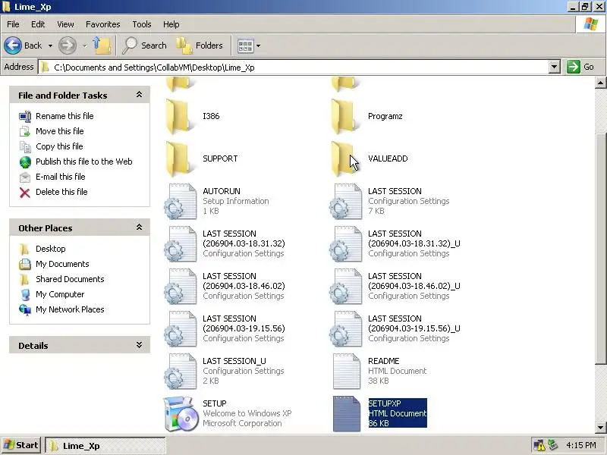
Task: Go to Desktop in Other Places
Action: point(42,249)
